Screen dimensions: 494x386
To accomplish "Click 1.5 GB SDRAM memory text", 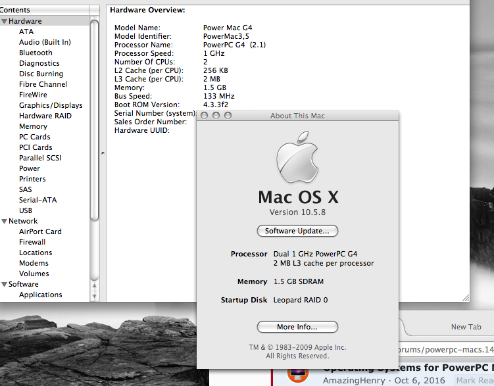I will click(299, 281).
